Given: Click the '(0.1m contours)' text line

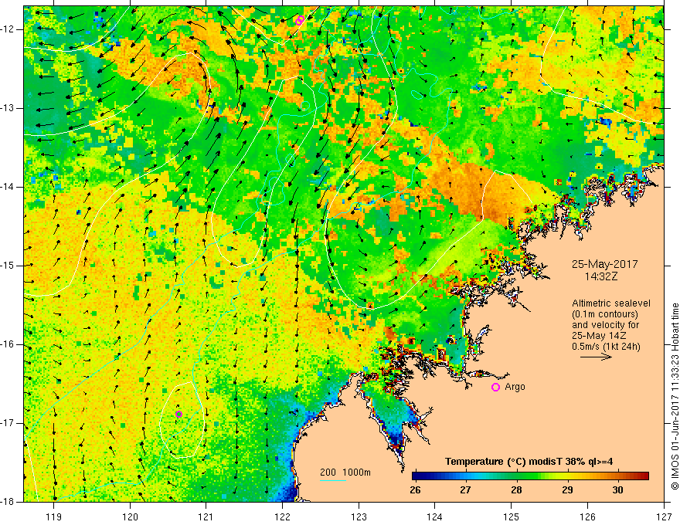Looking at the screenshot, I should 605,314.
